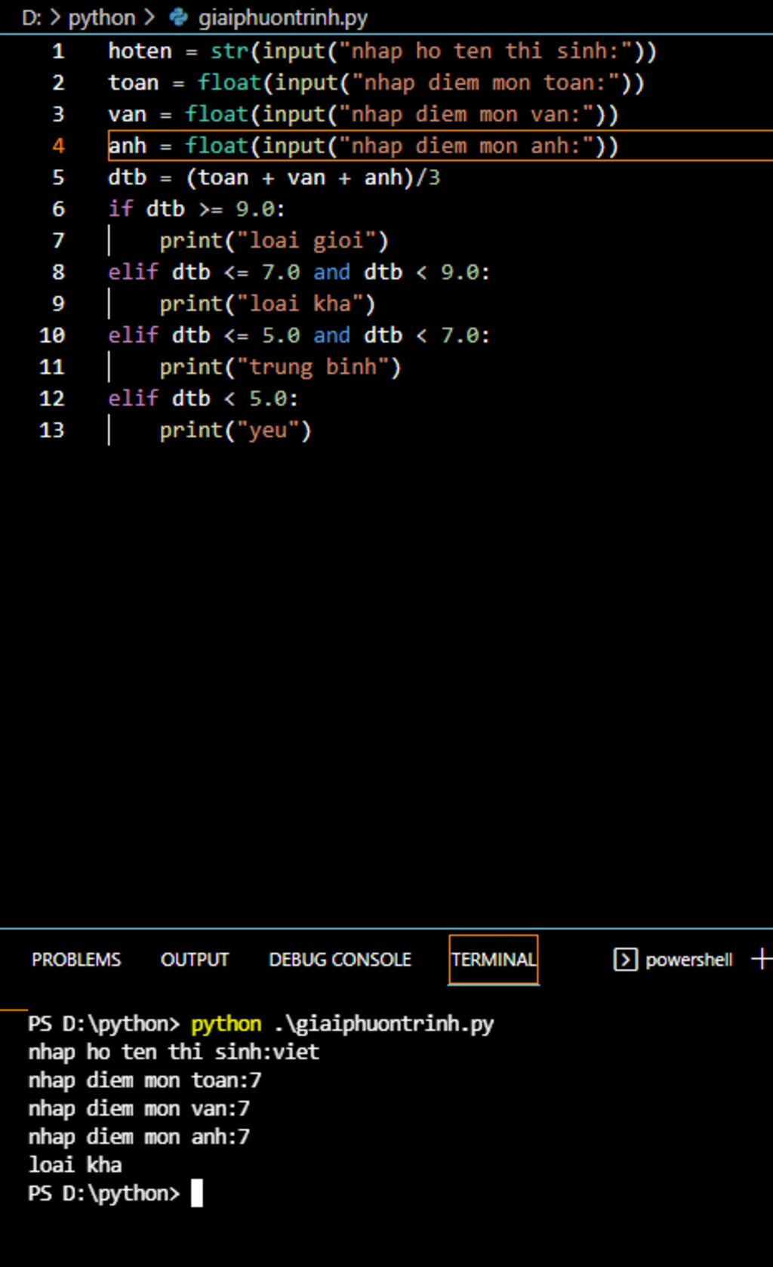
Task: Click the string "yeu" on line 13
Action: pos(268,430)
